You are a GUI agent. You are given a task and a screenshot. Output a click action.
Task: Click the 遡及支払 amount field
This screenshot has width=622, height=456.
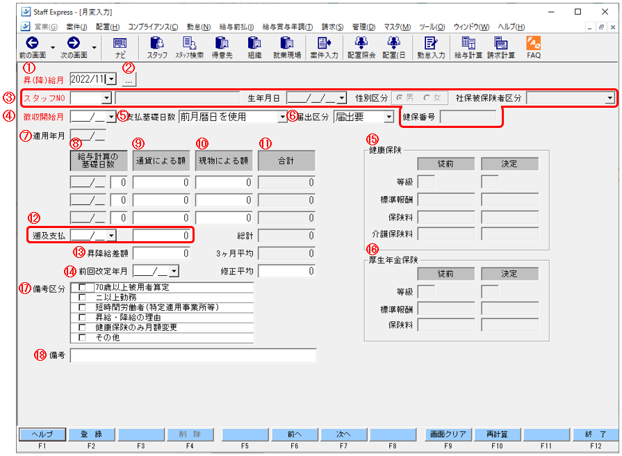[161, 236]
